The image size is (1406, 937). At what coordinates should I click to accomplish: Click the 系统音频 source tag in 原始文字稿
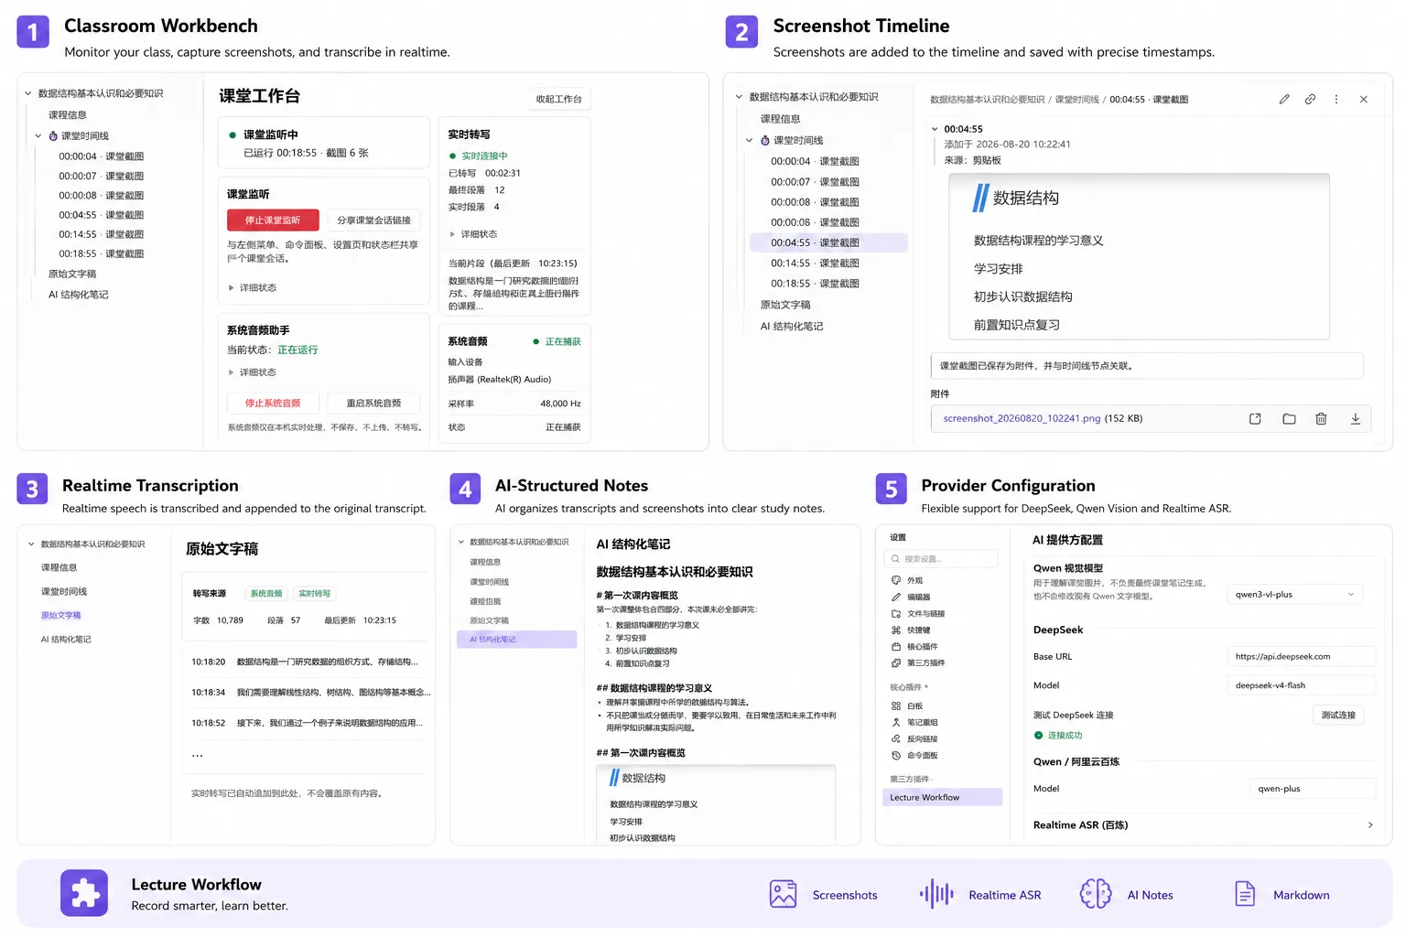[x=266, y=593]
